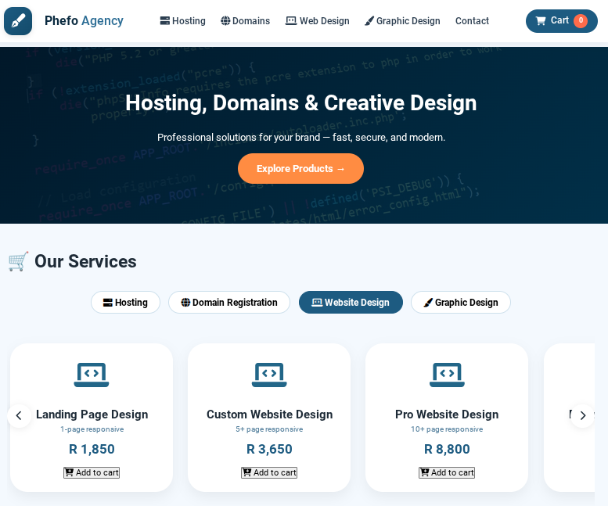Click the Explore Products button
Image resolution: width=608 pixels, height=506 pixels.
coord(300,169)
